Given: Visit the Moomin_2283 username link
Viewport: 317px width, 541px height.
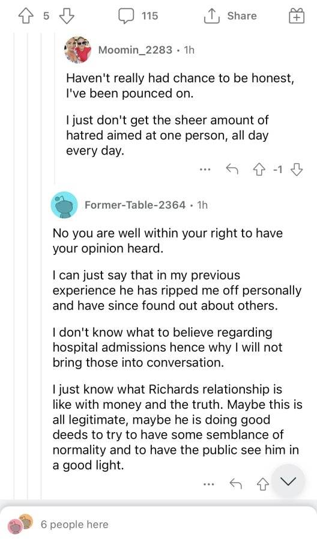Looking at the screenshot, I should [135, 50].
